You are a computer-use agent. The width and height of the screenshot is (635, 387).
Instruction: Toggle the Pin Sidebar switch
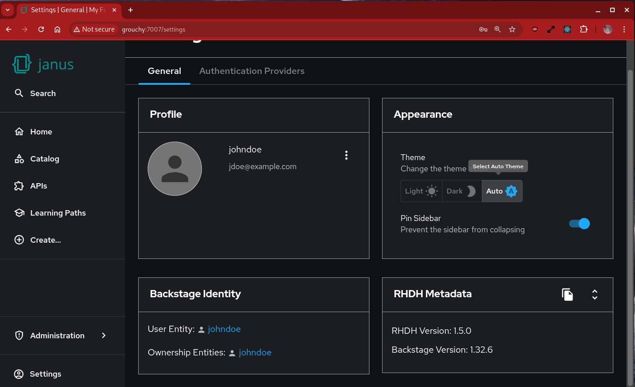click(579, 224)
